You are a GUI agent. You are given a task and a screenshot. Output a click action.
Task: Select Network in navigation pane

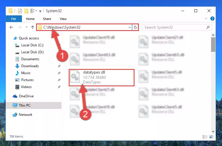coord(26,115)
